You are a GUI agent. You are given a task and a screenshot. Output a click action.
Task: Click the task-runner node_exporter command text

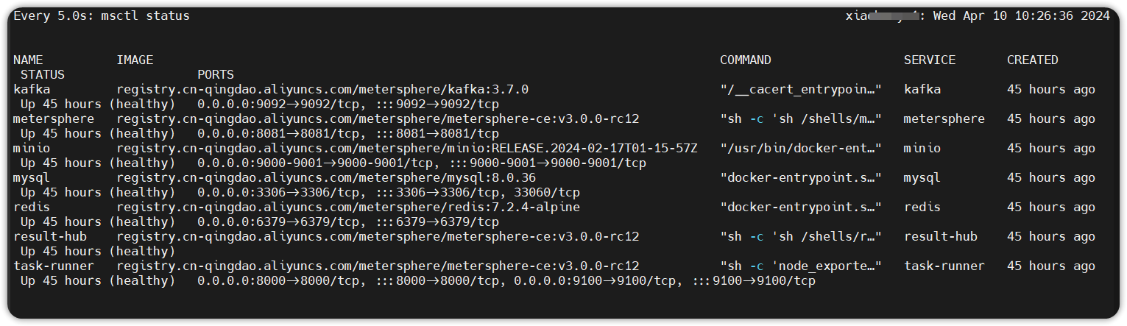[x=801, y=266]
